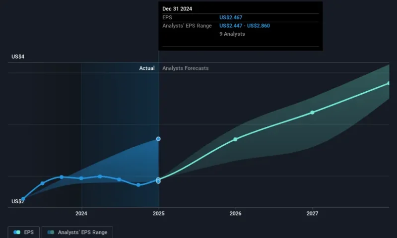Click the US$2.447 - US$2.860 range value
Image resolution: width=397 pixels, height=238 pixels.
pos(245,26)
